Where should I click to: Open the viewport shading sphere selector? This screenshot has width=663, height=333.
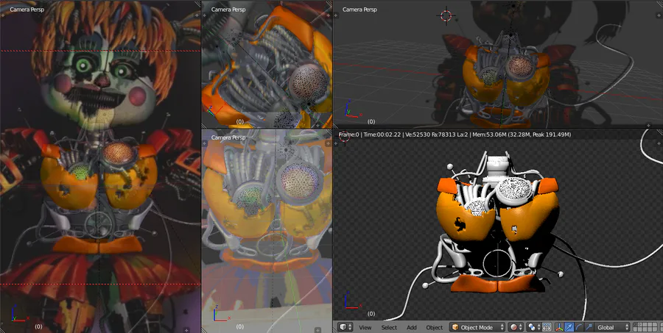tap(516, 327)
